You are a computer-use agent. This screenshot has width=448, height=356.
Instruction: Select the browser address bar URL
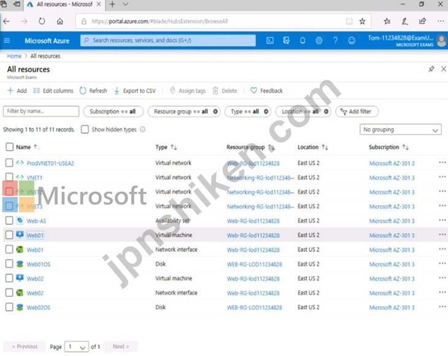(160, 21)
